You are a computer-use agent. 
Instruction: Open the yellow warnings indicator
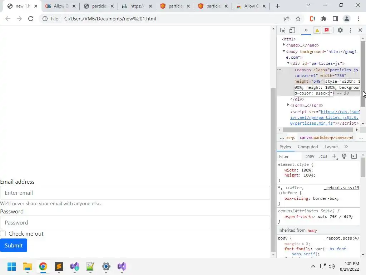coord(317,30)
